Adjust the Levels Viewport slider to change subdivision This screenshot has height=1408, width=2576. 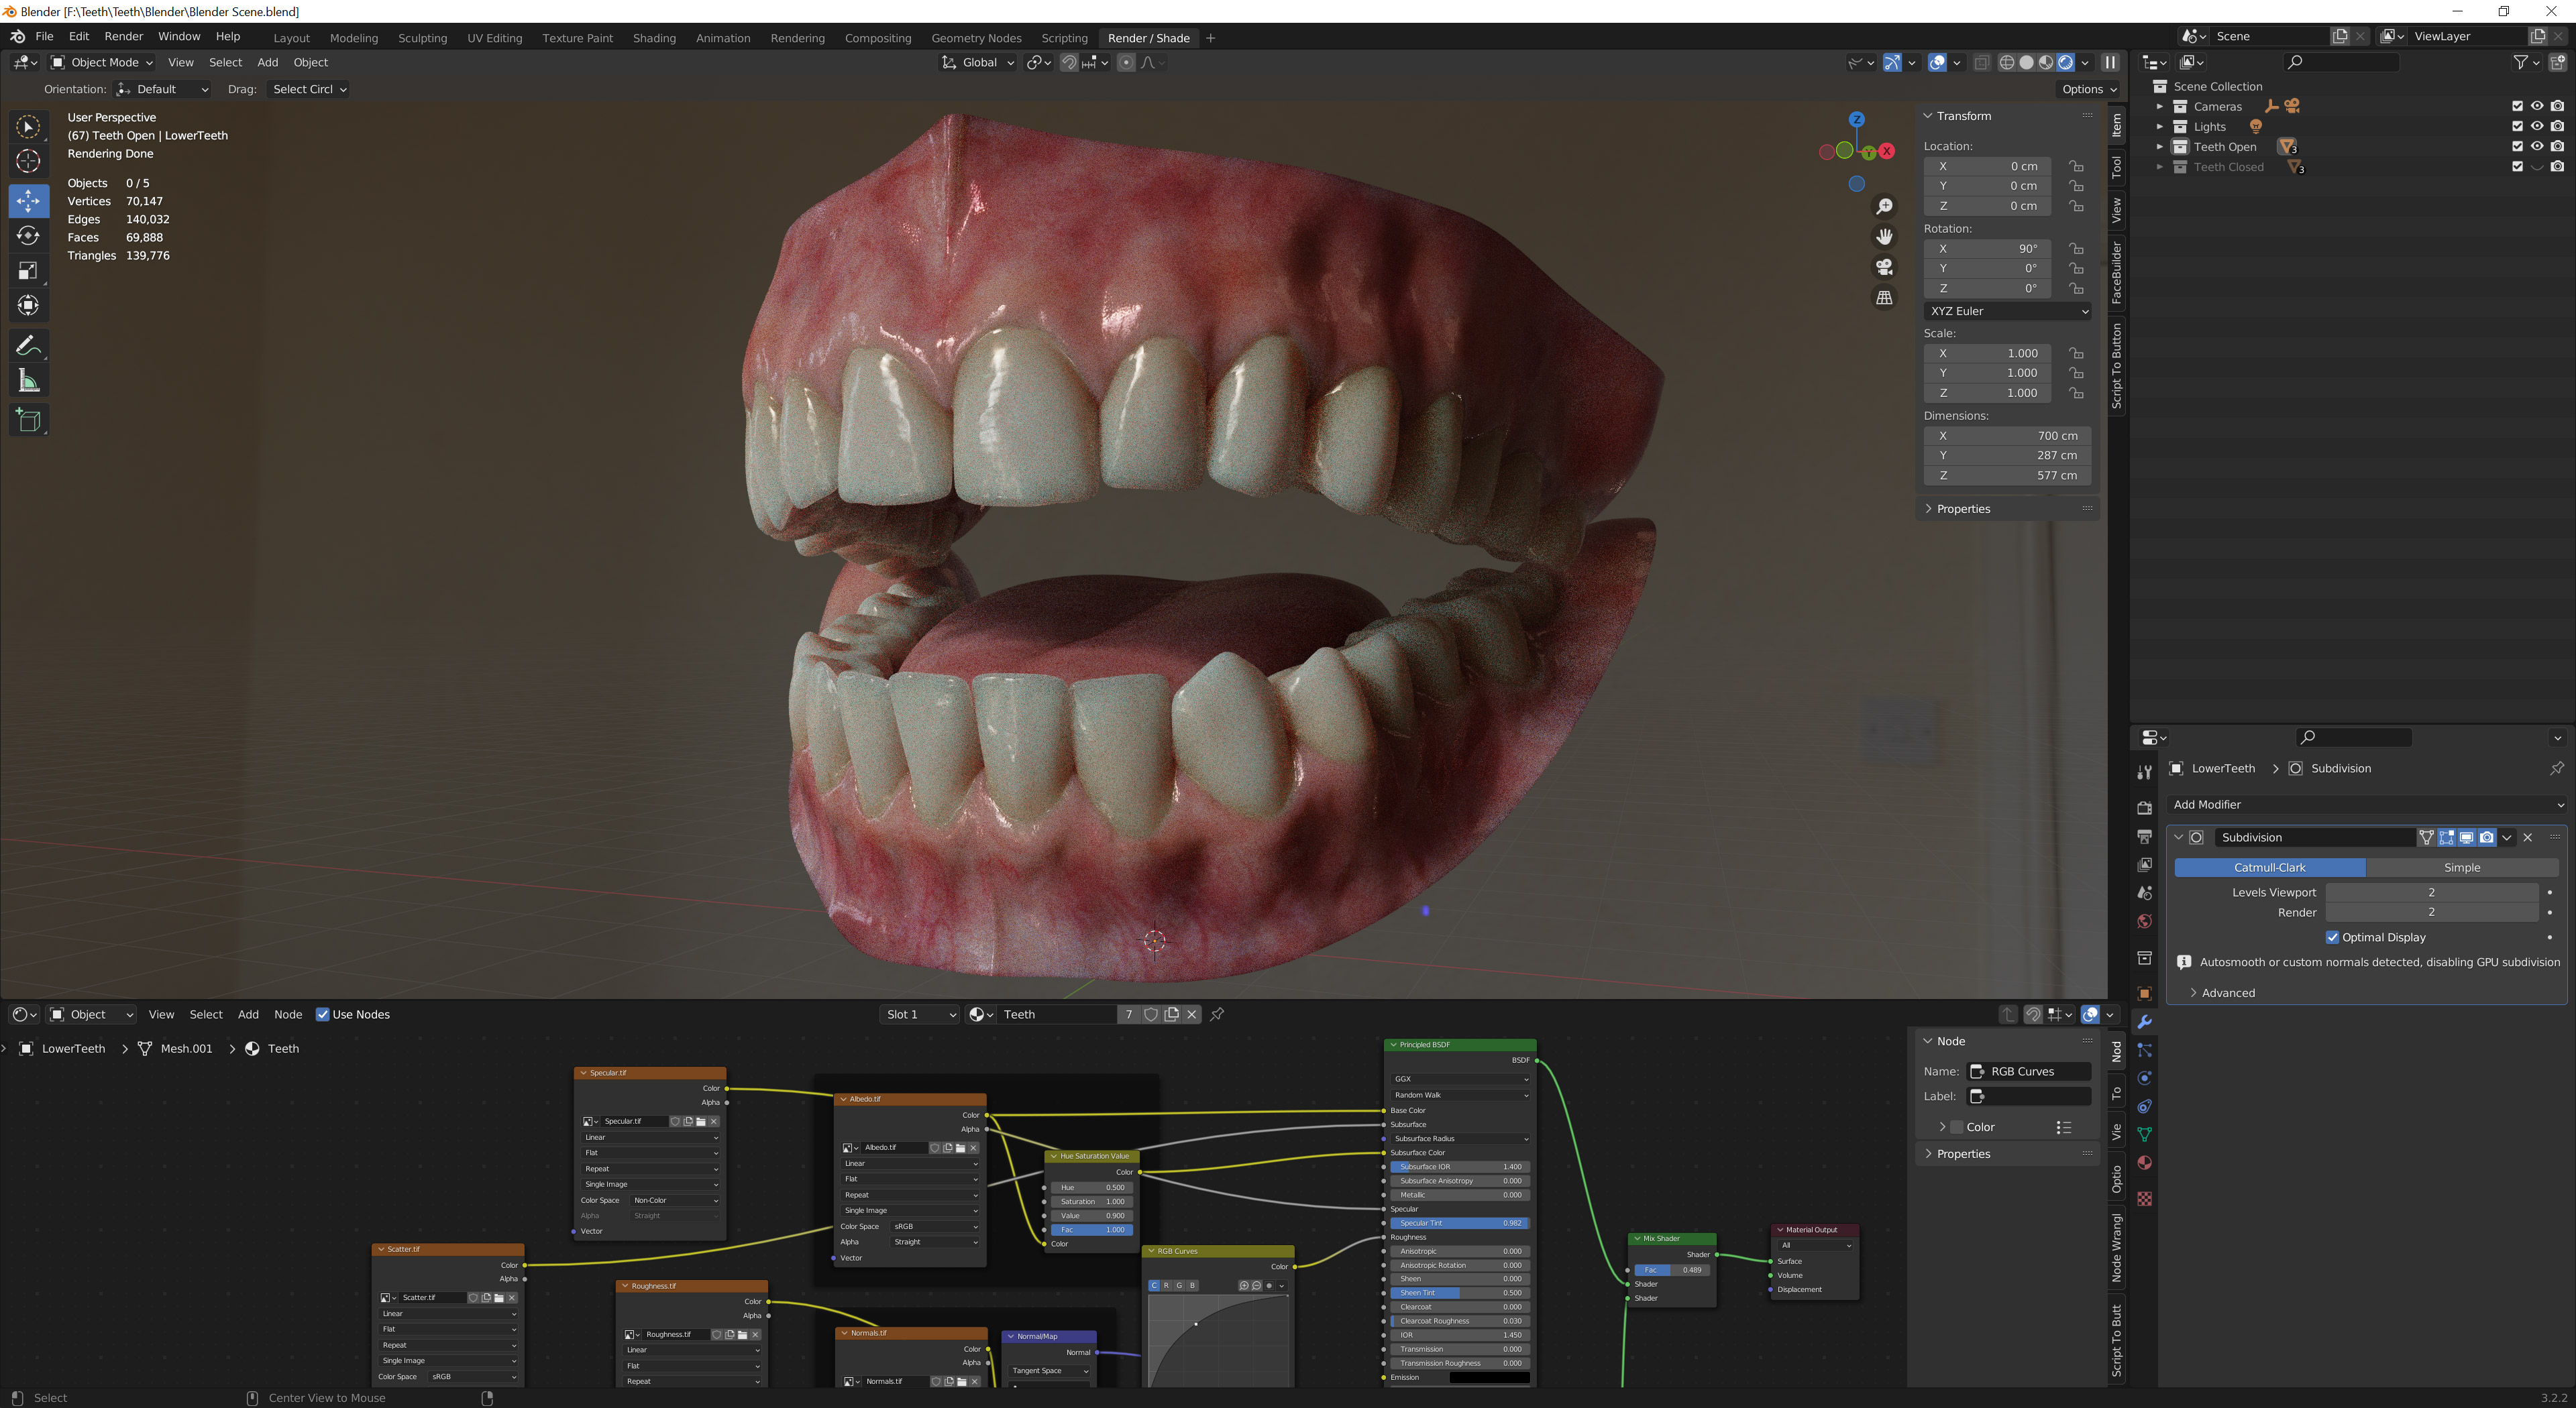pos(2432,891)
